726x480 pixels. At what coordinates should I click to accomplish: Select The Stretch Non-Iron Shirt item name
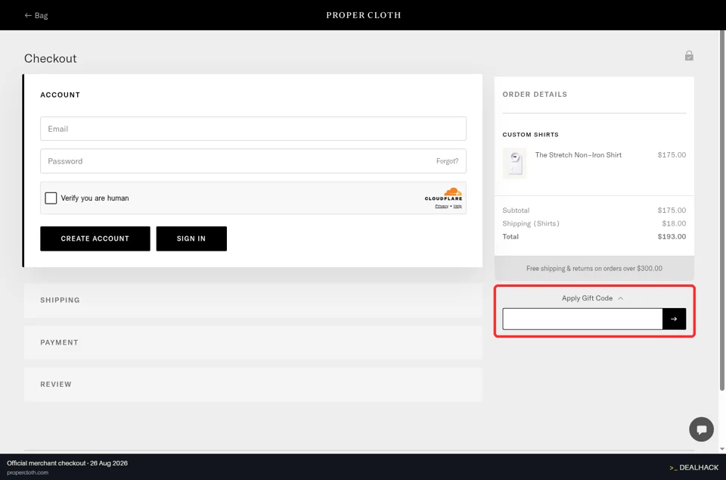point(579,155)
